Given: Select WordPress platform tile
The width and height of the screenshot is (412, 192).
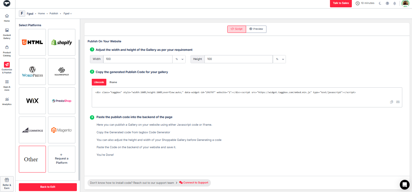Looking at the screenshot, I should 33,72.
